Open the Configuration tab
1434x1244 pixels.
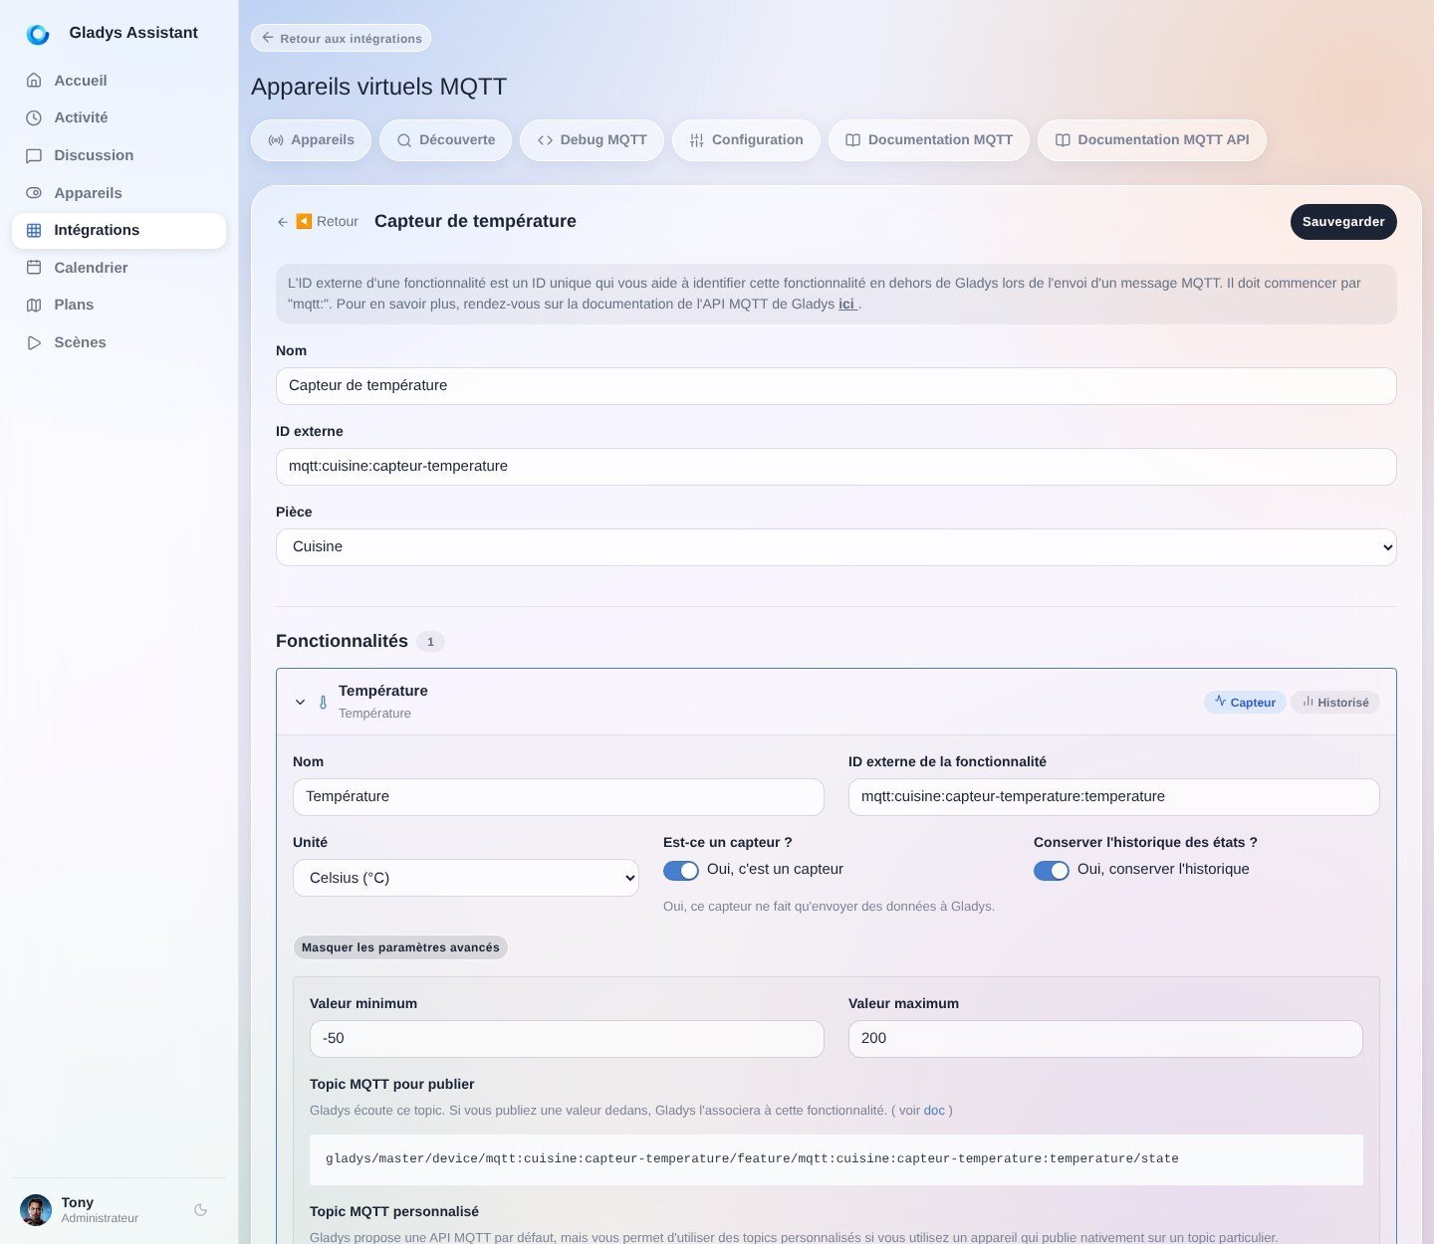[746, 140]
